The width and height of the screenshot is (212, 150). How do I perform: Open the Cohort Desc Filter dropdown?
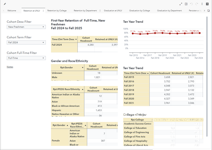click(x=26, y=27)
